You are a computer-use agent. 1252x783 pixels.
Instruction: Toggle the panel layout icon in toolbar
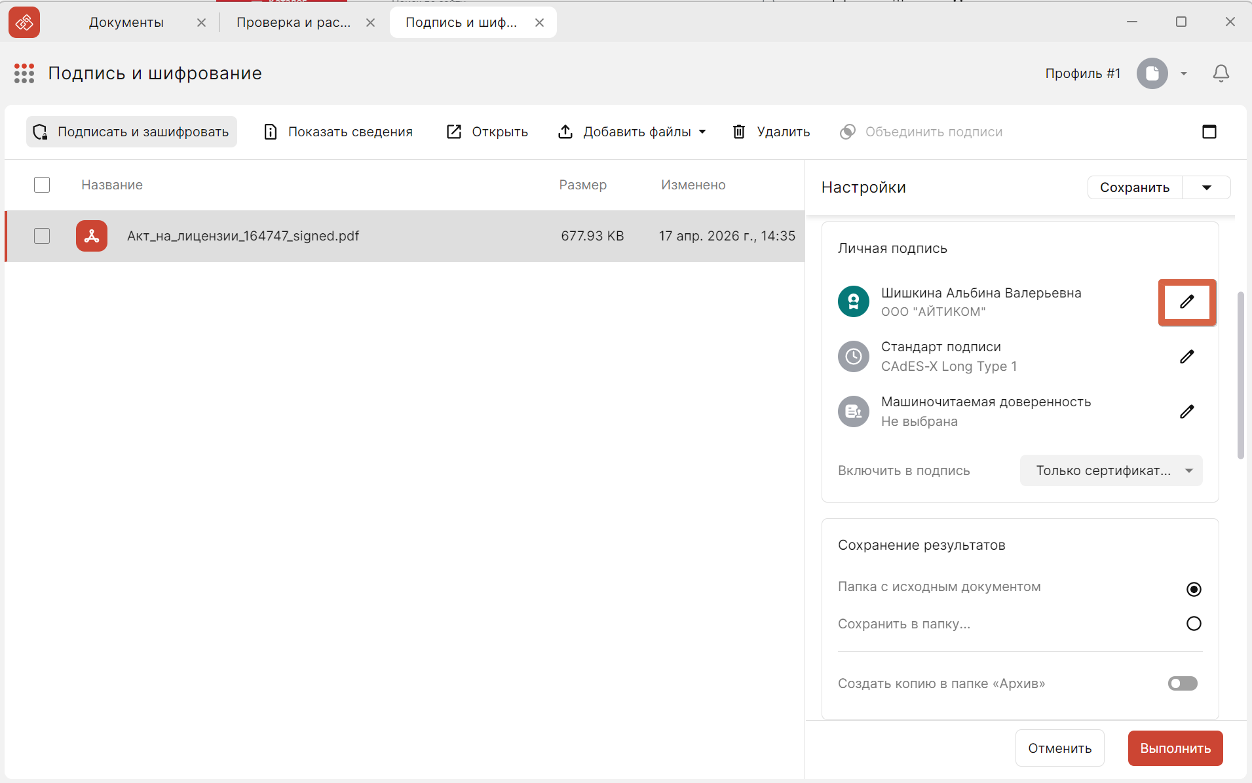pyautogui.click(x=1209, y=132)
